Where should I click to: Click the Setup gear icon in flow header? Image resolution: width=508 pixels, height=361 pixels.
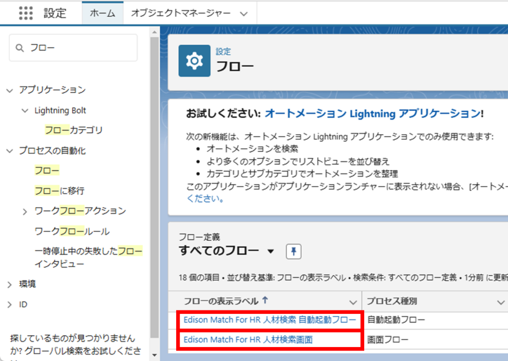pyautogui.click(x=194, y=60)
